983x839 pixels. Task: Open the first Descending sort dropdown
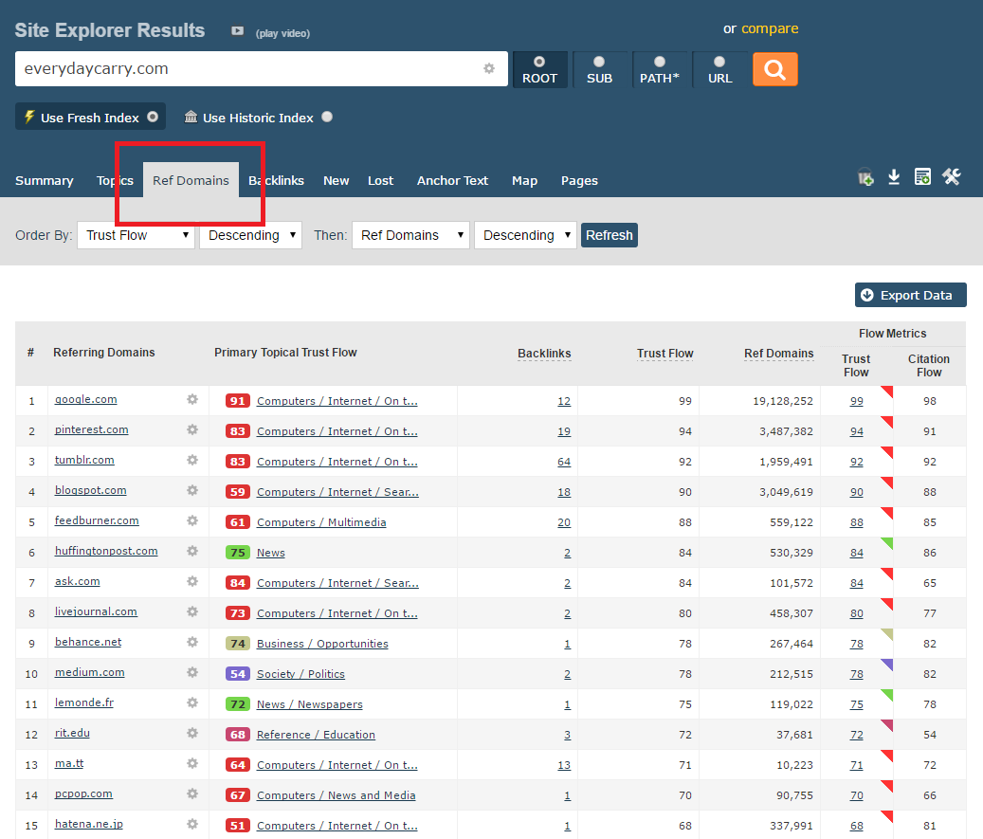pos(250,235)
